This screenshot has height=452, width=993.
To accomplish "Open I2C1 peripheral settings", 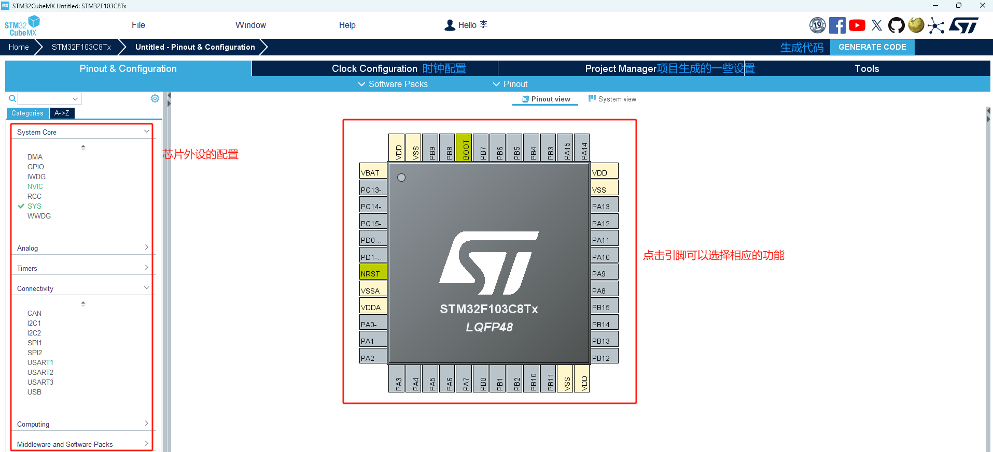I will pyautogui.click(x=34, y=323).
